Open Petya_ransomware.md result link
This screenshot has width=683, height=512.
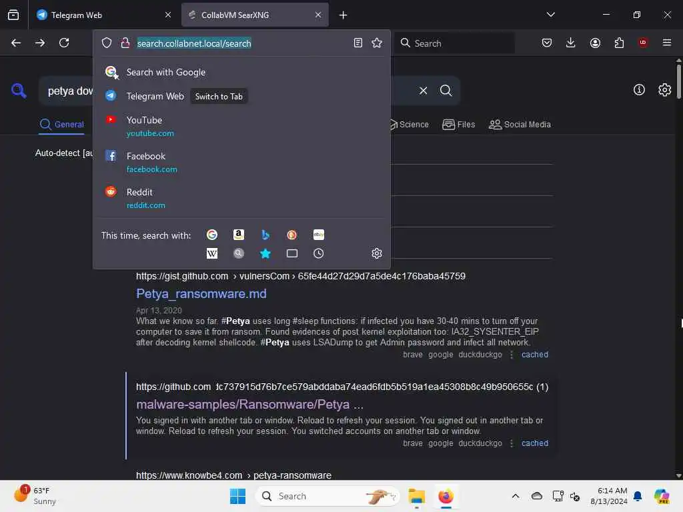click(x=201, y=294)
